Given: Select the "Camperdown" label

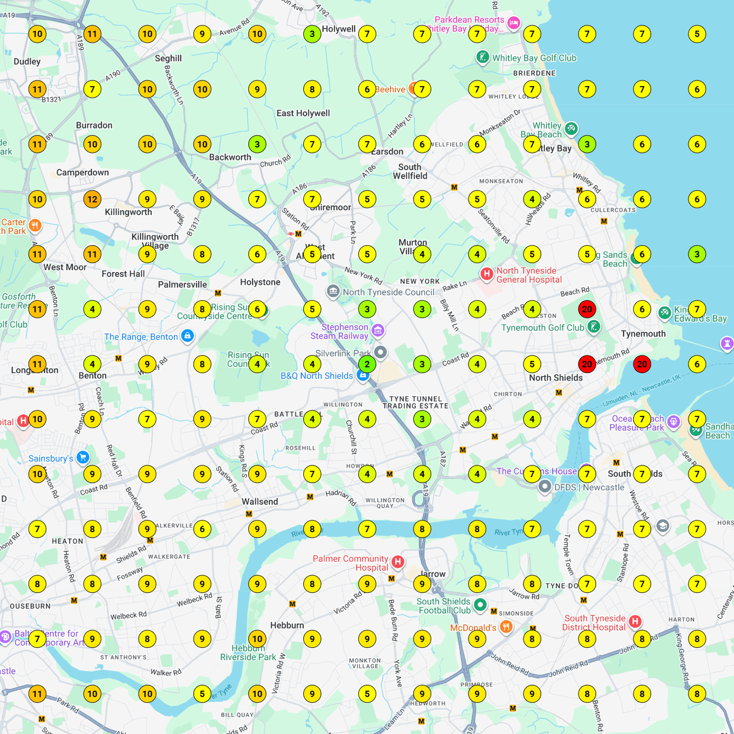Looking at the screenshot, I should point(83,172).
